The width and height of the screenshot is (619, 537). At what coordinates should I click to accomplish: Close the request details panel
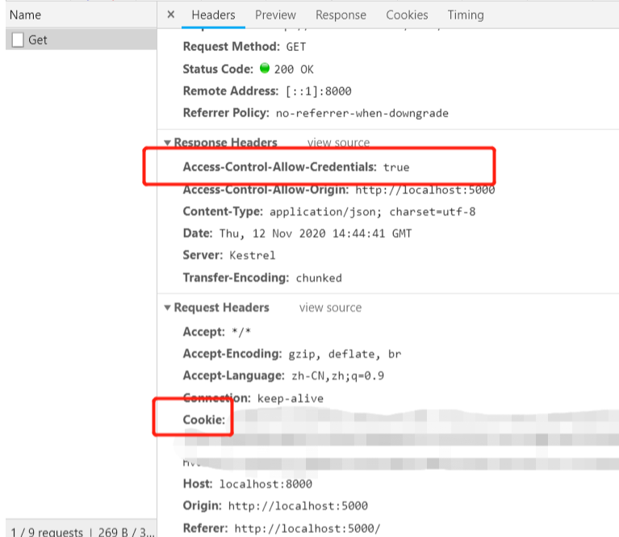click(170, 15)
